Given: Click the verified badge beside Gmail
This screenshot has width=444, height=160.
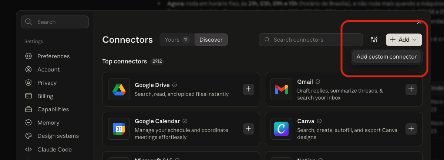Looking at the screenshot, I should click(318, 82).
